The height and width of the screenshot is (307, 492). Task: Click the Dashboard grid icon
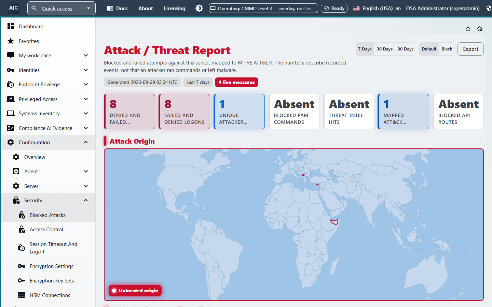11,26
